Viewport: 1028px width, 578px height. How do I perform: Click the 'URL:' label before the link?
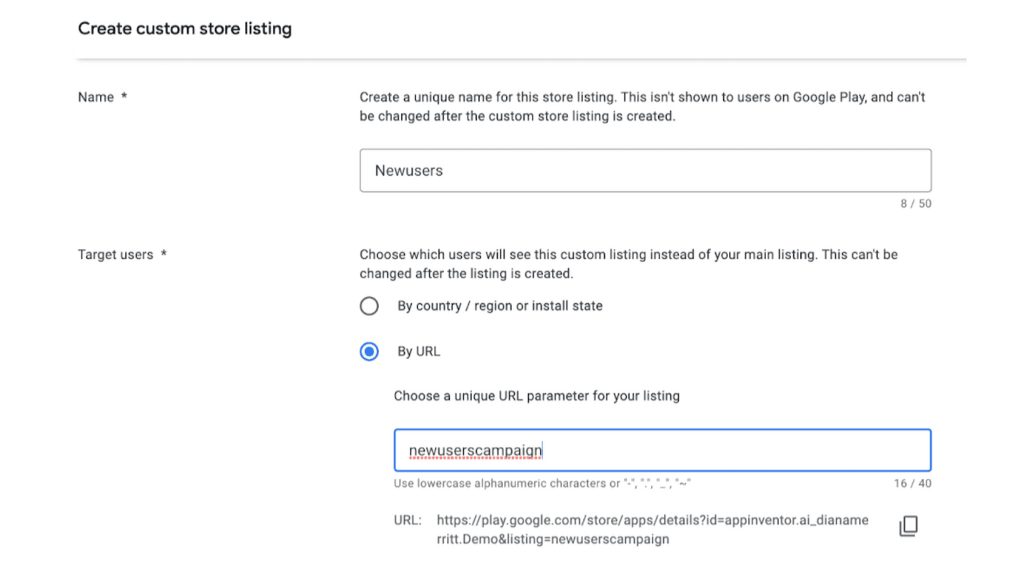[408, 520]
